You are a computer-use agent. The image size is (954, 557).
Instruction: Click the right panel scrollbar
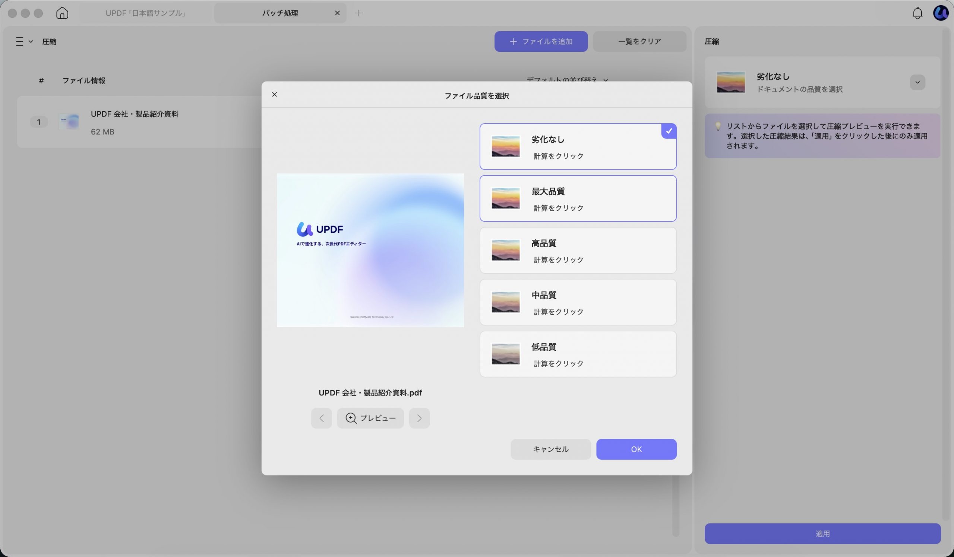(x=946, y=274)
